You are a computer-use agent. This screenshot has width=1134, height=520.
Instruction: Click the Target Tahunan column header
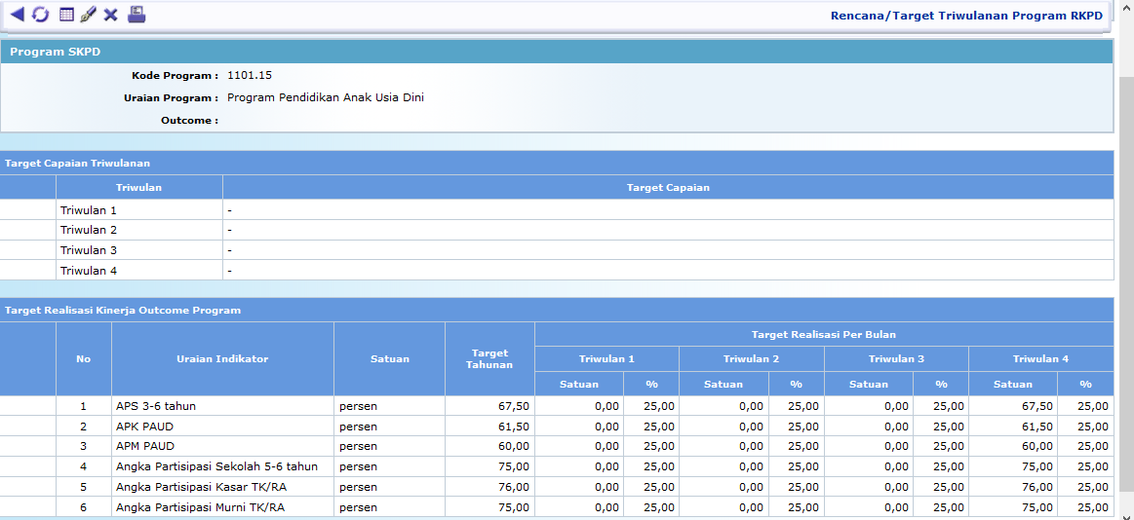click(x=489, y=358)
